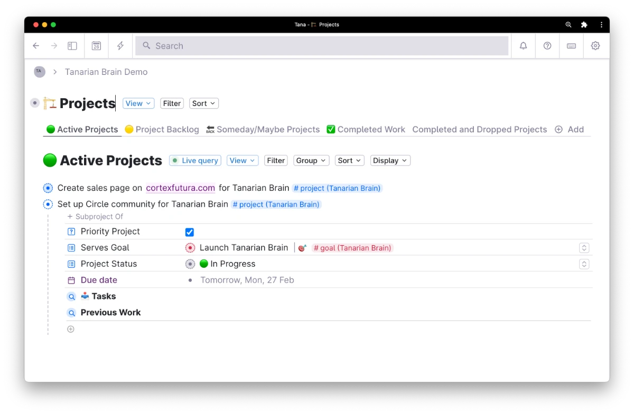Add a new node with plus circle

coord(71,329)
